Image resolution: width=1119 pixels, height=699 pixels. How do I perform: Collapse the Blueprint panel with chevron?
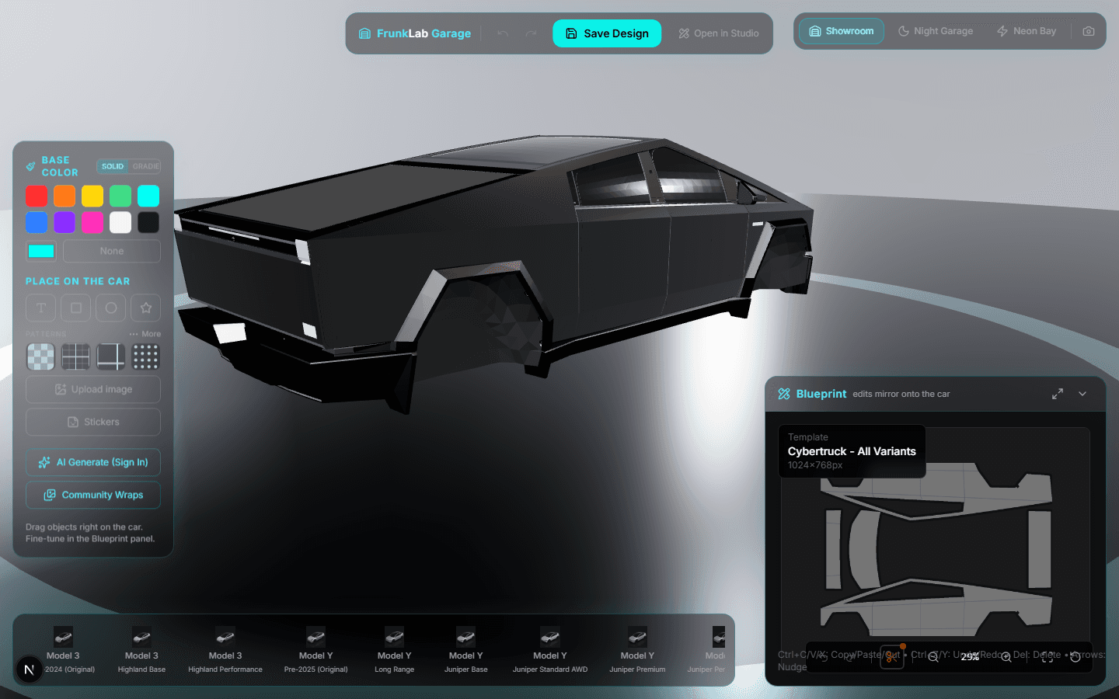[1082, 394]
